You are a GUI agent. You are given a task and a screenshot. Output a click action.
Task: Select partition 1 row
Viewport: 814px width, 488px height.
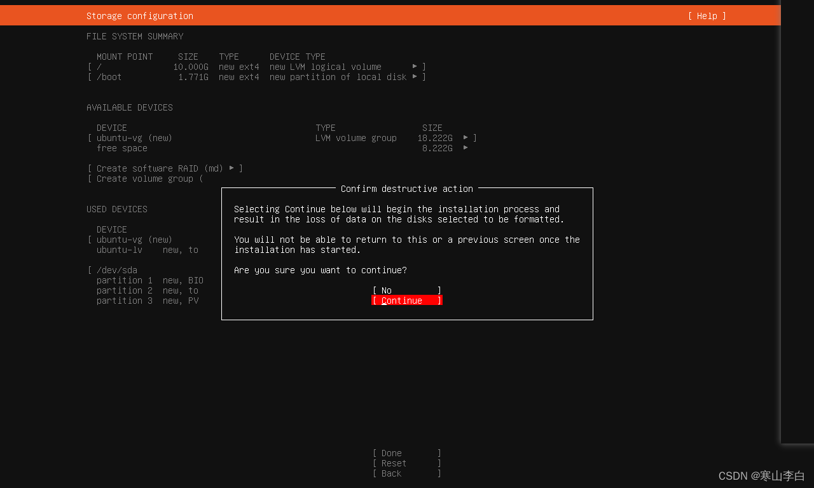(x=150, y=280)
